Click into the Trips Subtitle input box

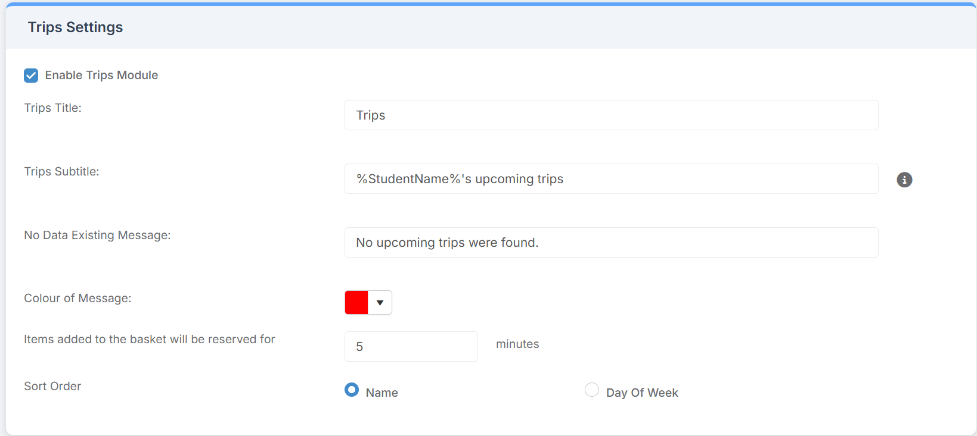(x=611, y=179)
